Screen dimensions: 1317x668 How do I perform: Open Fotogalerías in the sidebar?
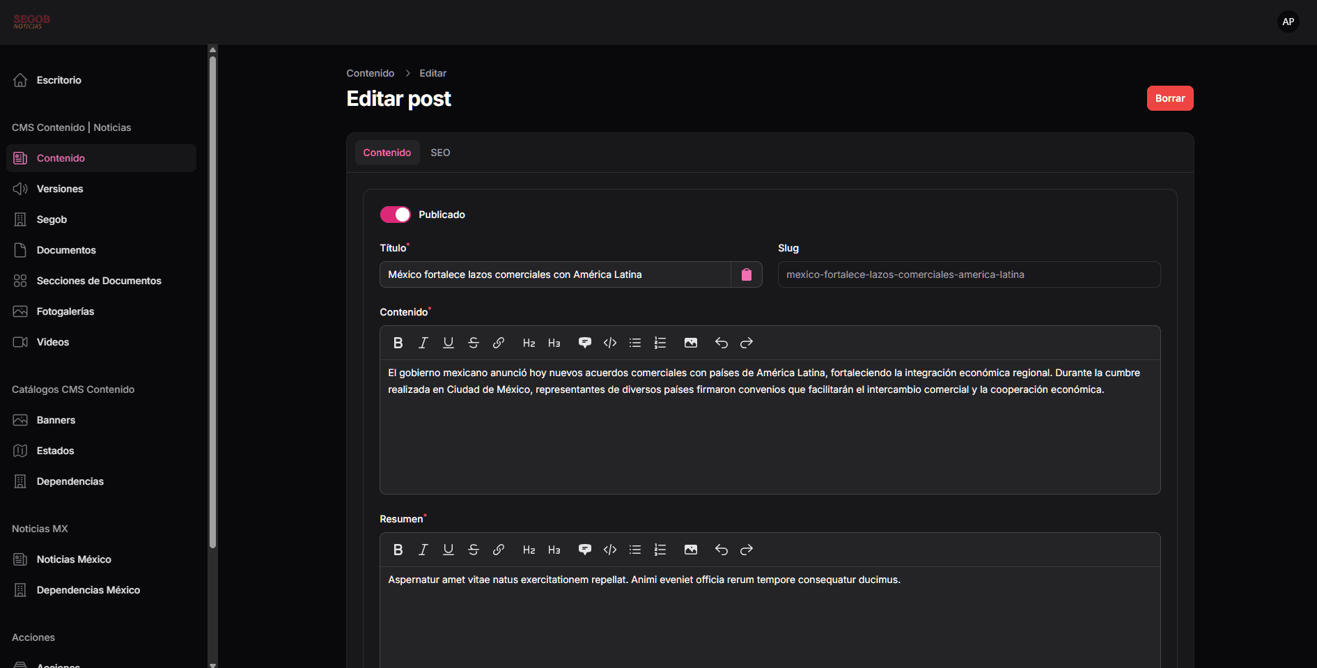click(x=65, y=311)
